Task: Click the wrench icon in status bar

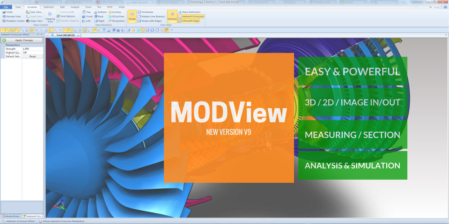Action: pos(4,221)
